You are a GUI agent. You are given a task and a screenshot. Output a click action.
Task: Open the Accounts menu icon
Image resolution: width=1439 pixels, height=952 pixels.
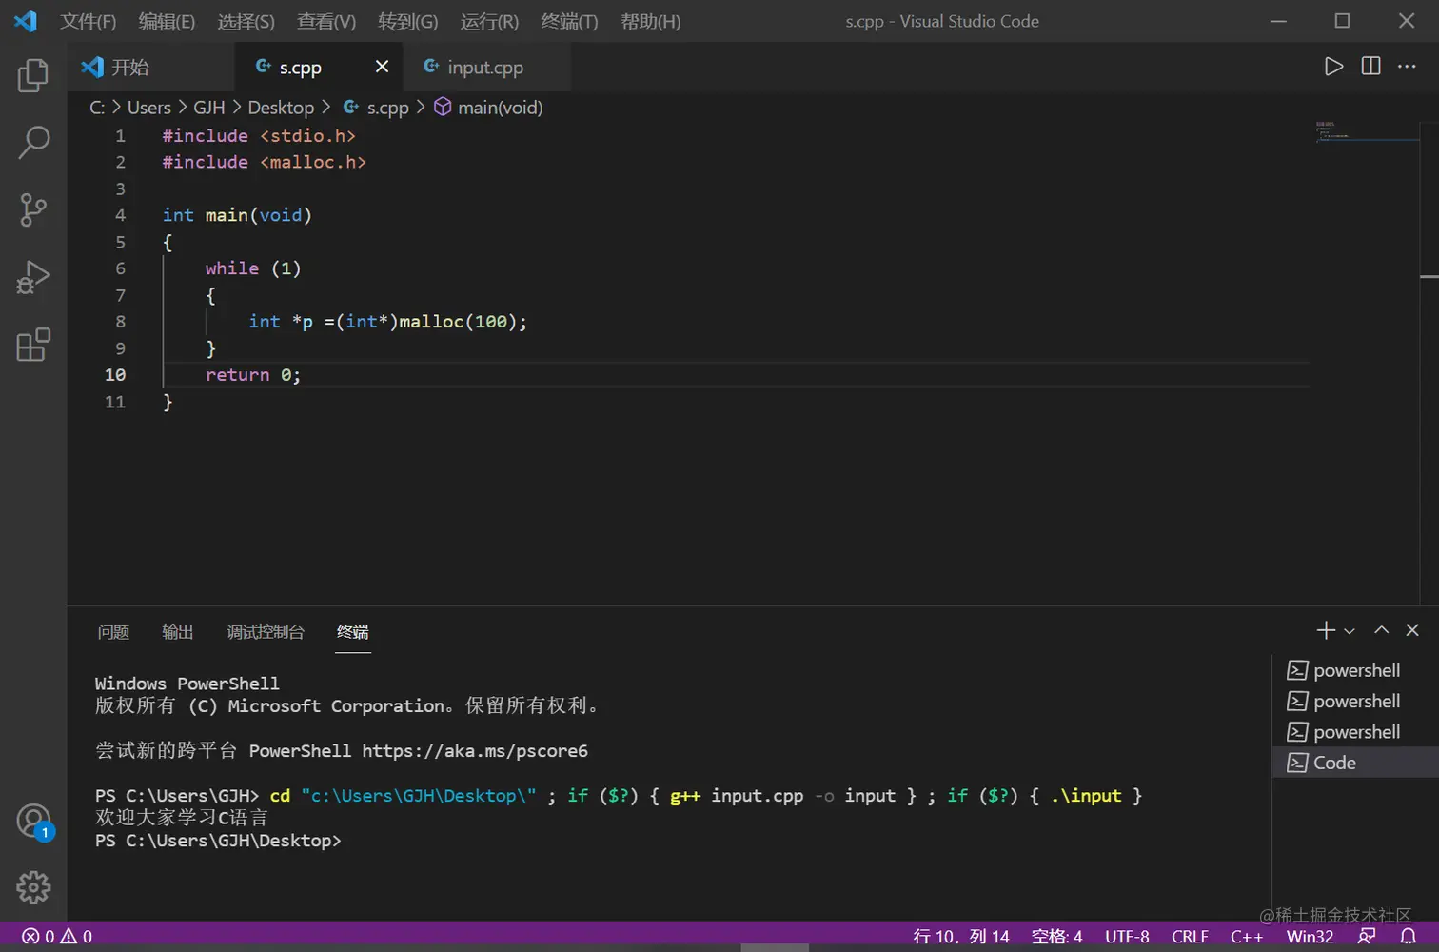(x=34, y=822)
